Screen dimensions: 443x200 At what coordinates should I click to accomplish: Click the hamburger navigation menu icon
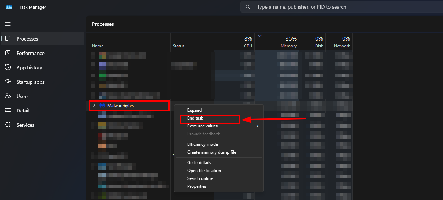pyautogui.click(x=8, y=24)
